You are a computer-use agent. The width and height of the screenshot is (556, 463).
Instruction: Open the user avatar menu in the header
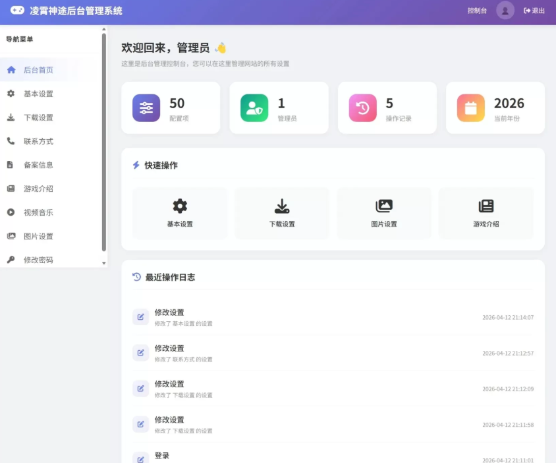(x=505, y=11)
